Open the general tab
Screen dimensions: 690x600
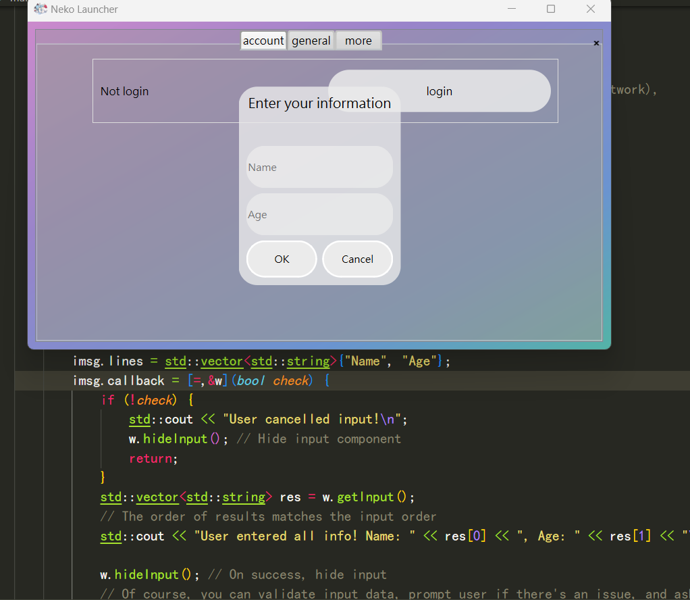pyautogui.click(x=311, y=41)
